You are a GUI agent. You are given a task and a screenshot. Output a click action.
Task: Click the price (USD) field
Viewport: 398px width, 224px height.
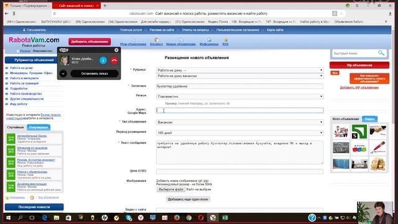pyautogui.click(x=239, y=172)
